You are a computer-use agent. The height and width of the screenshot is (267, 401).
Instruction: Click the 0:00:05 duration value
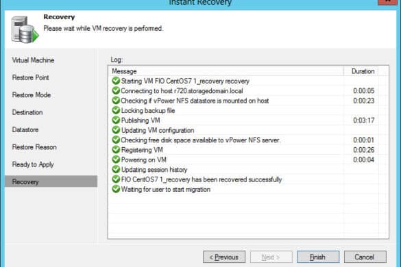(x=364, y=91)
